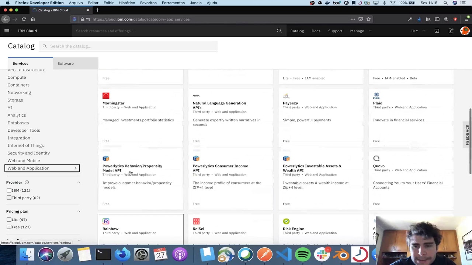Open Spotlight search in menu bar
The image size is (472, 265).
click(x=445, y=3)
